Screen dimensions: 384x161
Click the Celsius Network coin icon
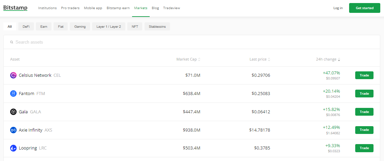coord(13,75)
